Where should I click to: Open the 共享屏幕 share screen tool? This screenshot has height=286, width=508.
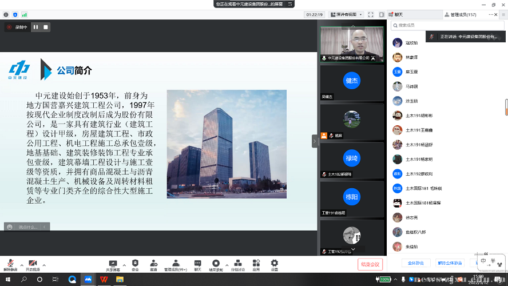[x=113, y=265]
